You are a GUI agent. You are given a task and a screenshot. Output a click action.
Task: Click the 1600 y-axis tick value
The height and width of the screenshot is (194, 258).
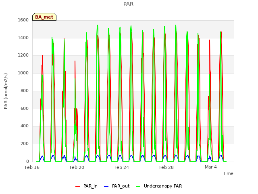pyautogui.click(x=23, y=20)
